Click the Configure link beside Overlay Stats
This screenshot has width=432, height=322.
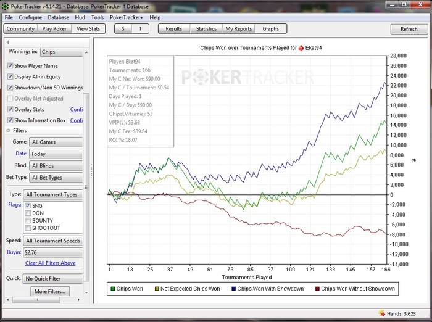click(x=77, y=109)
